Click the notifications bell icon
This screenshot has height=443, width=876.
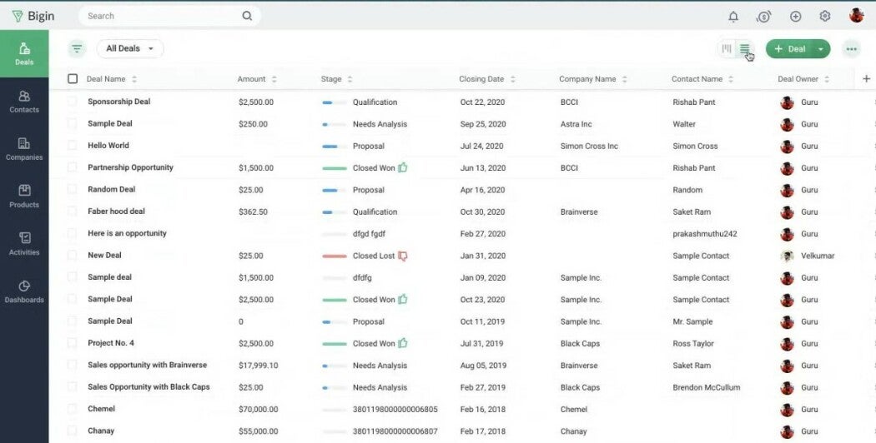pos(733,16)
